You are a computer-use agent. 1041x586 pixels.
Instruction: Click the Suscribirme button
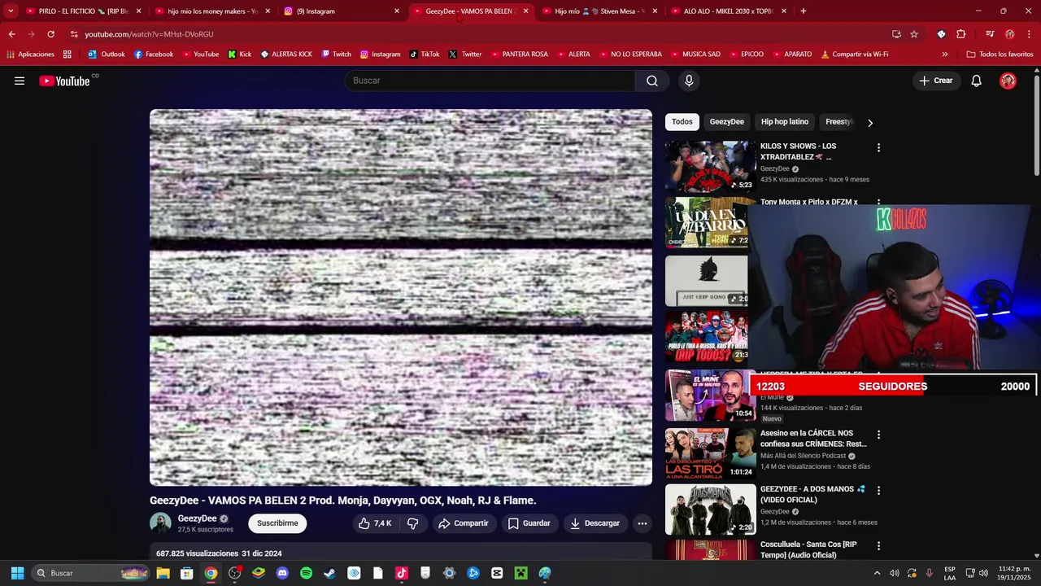coord(277,523)
